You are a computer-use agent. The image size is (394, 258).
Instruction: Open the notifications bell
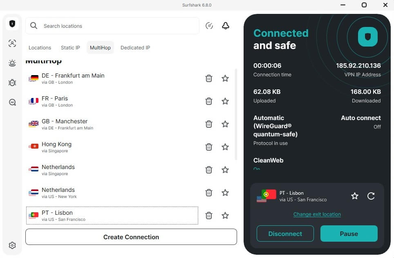point(225,26)
